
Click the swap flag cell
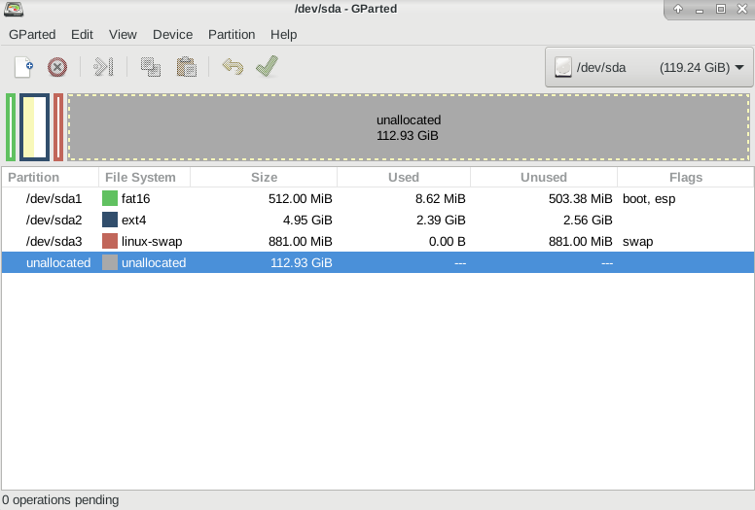click(x=637, y=241)
